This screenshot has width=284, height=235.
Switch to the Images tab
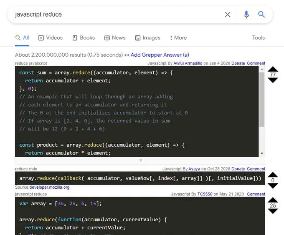[x=147, y=38]
